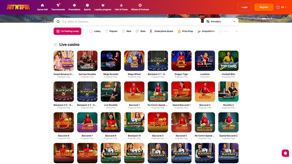This screenshot has width=292, height=164.
Task: Go to the Tournaments page
Action: coord(58,7)
